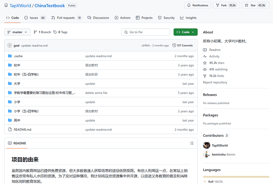Switch to the Code tab
This screenshot has height=184, width=273.
tap(12, 18)
